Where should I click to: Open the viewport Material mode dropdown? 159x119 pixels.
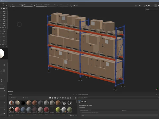pos(152,9)
